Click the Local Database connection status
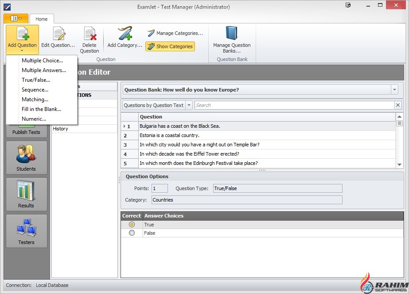Viewport: 409px width, 294px height. pyautogui.click(x=52, y=285)
